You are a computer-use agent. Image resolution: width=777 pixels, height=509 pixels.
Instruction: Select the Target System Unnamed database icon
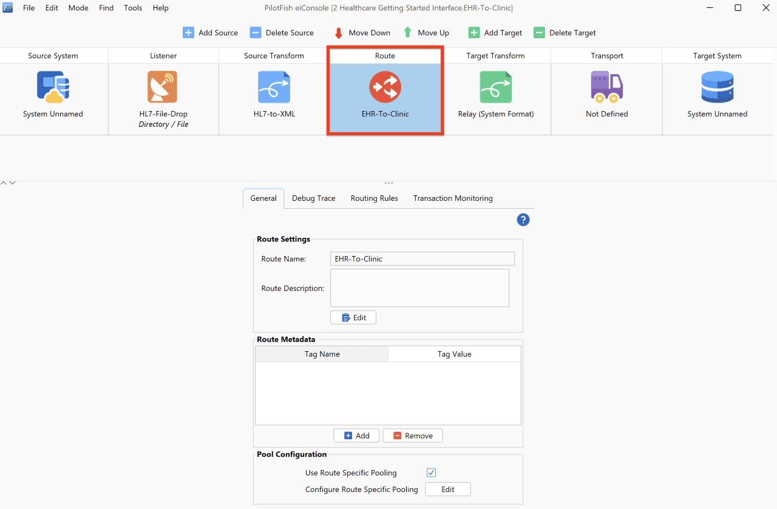click(x=718, y=87)
